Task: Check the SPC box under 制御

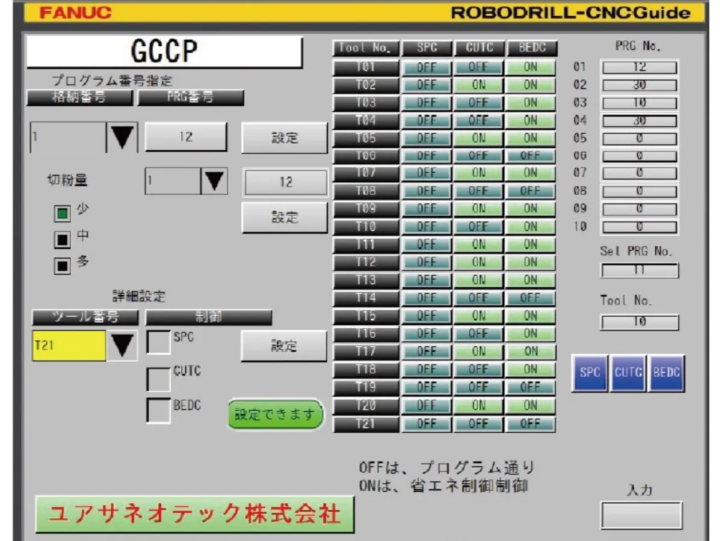Action: [x=159, y=342]
